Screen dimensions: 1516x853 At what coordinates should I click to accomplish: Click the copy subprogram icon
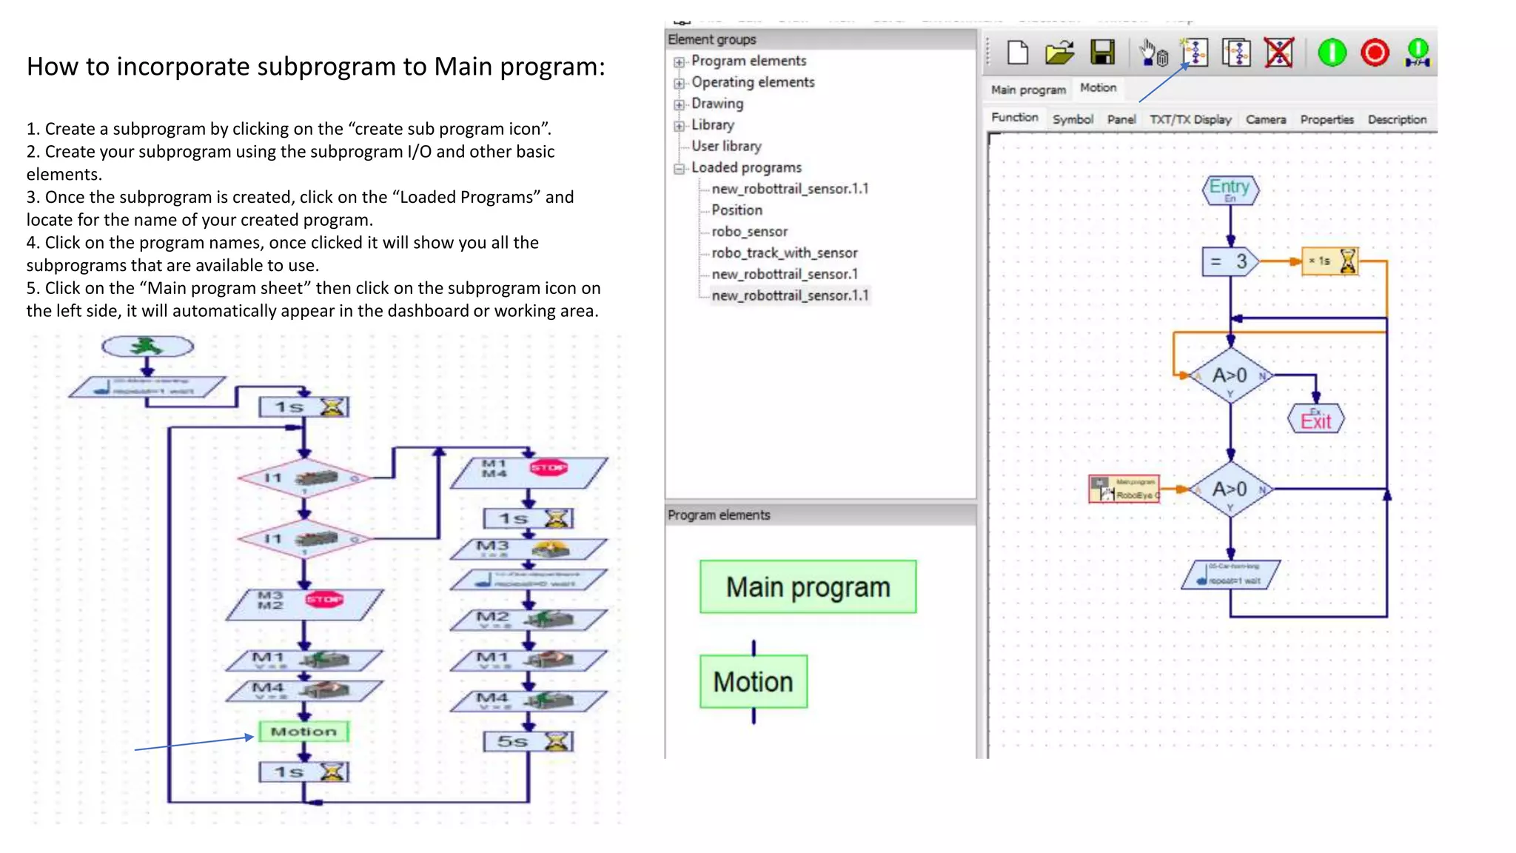1236,53
